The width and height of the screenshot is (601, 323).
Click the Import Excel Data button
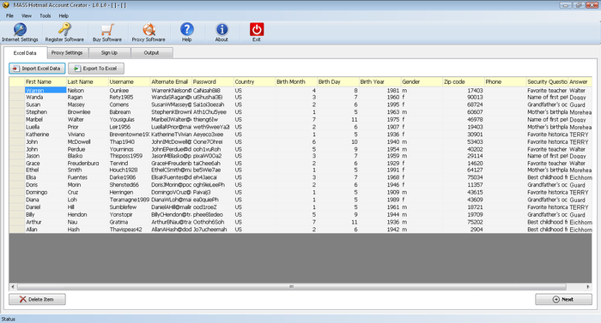pos(37,69)
